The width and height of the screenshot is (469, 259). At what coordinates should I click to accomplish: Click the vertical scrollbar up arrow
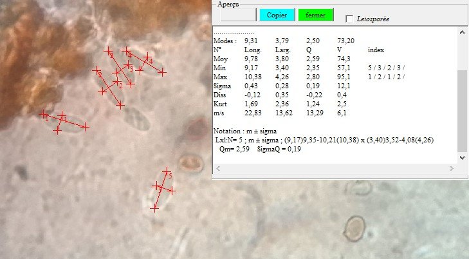pyautogui.click(x=461, y=31)
